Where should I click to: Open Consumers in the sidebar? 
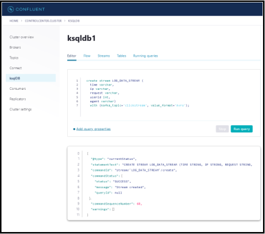pos(18,88)
